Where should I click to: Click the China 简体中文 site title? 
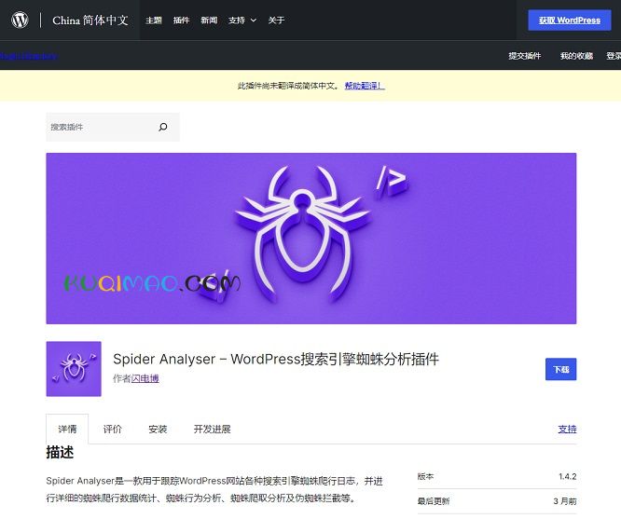pyautogui.click(x=90, y=20)
